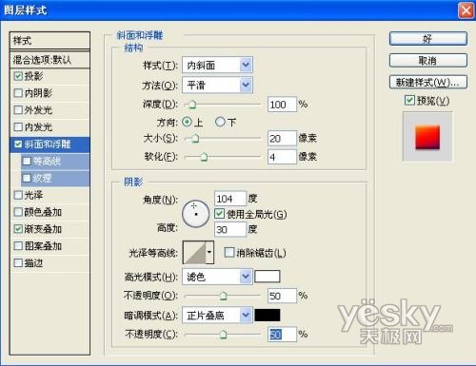The width and height of the screenshot is (476, 366).
Task: Click the 深度 depth value field
Action: [282, 105]
